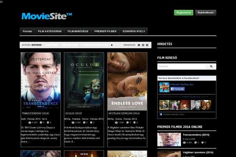The height and width of the screenshot is (157, 236).
Task: Open sidebar Transzcendens (2014) link
Action: click(196, 135)
